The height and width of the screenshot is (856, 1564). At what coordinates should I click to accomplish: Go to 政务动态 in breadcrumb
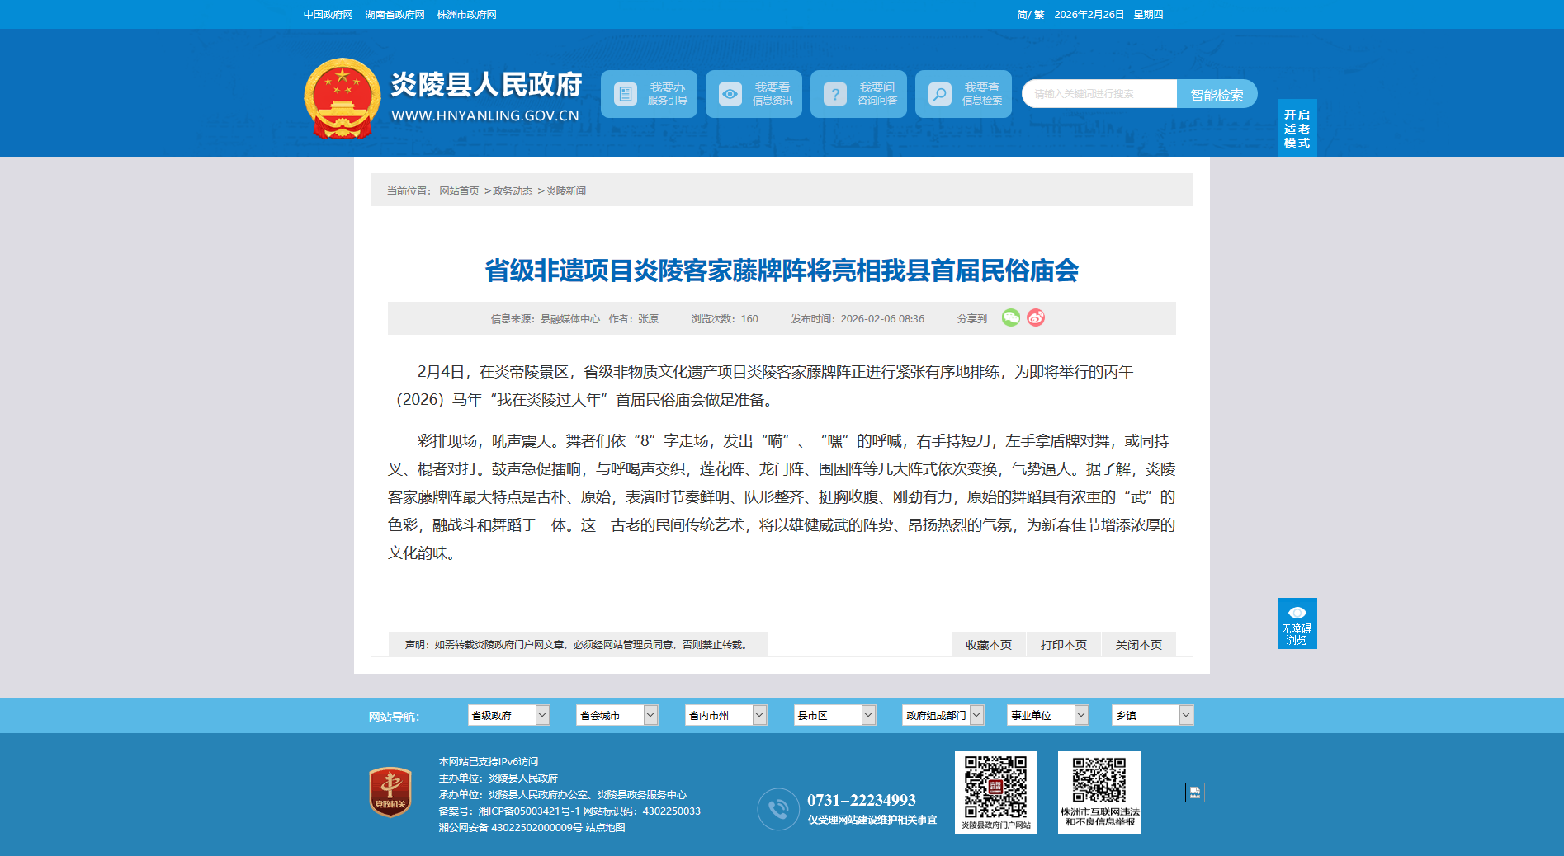click(513, 191)
